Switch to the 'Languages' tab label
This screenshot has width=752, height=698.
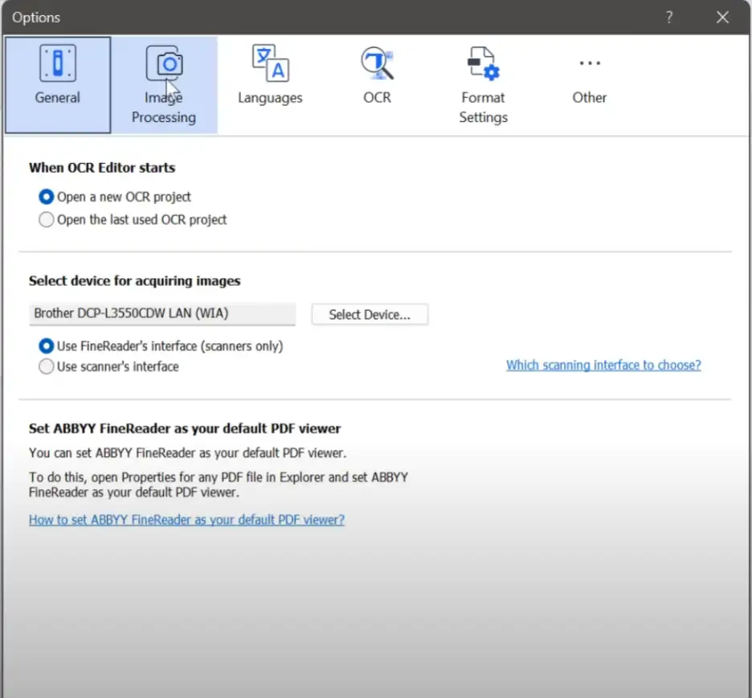(270, 98)
